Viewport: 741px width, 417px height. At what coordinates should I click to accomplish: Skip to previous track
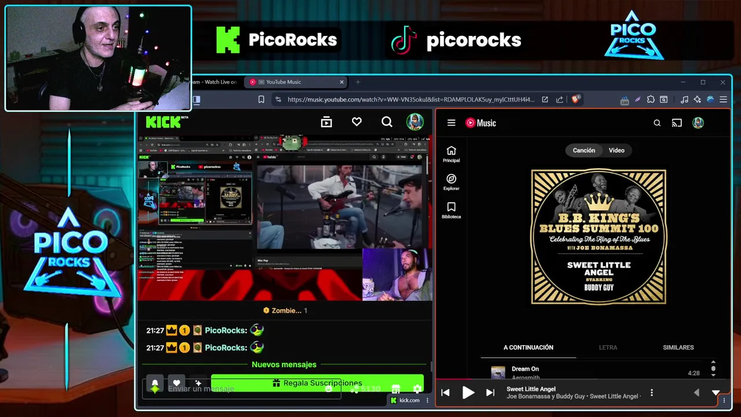(445, 393)
